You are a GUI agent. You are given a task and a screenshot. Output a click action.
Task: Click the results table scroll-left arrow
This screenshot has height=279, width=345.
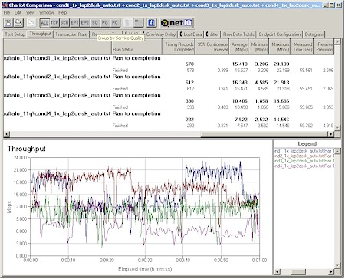coord(6,134)
